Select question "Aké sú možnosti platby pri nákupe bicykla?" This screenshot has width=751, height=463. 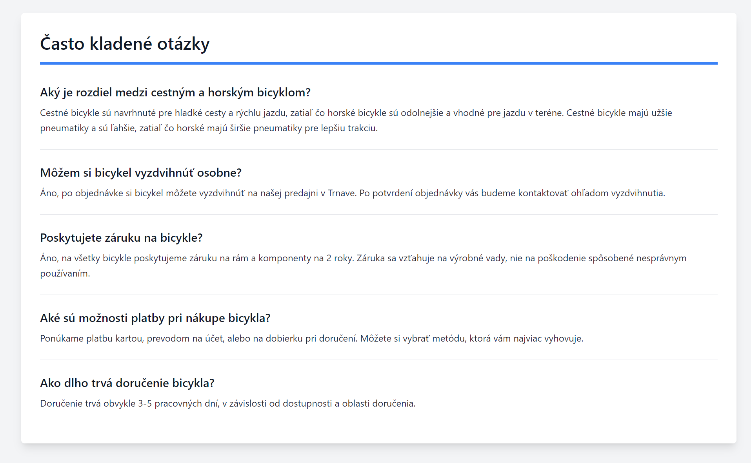click(155, 318)
